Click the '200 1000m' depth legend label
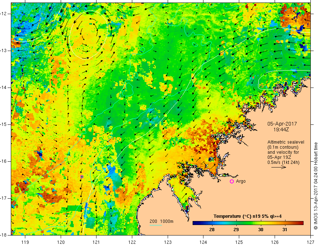The height and width of the screenshot is (246, 318). (x=162, y=221)
